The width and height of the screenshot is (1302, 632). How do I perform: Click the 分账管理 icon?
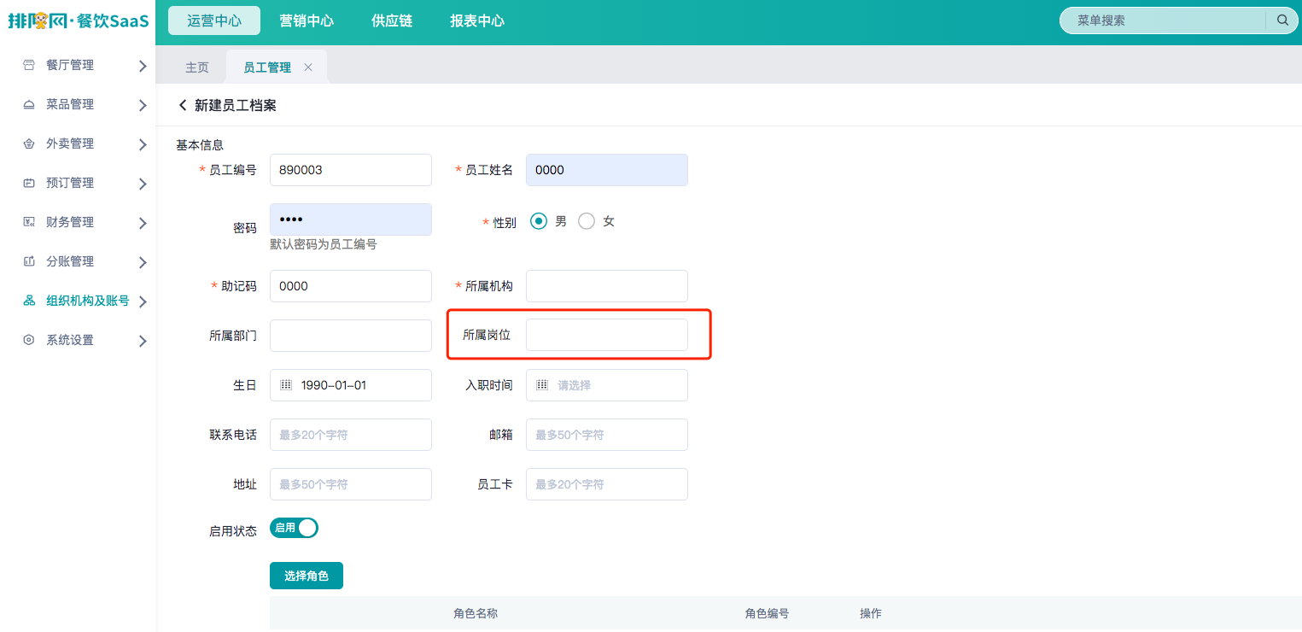coord(29,261)
